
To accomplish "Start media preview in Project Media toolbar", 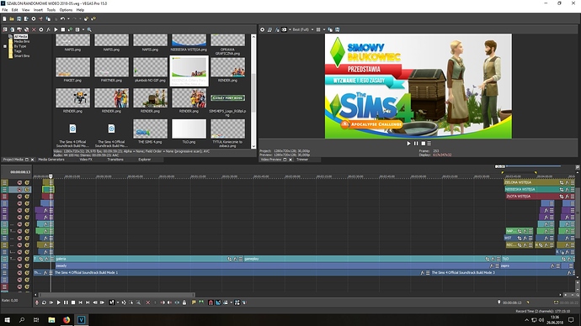I will click(56, 29).
